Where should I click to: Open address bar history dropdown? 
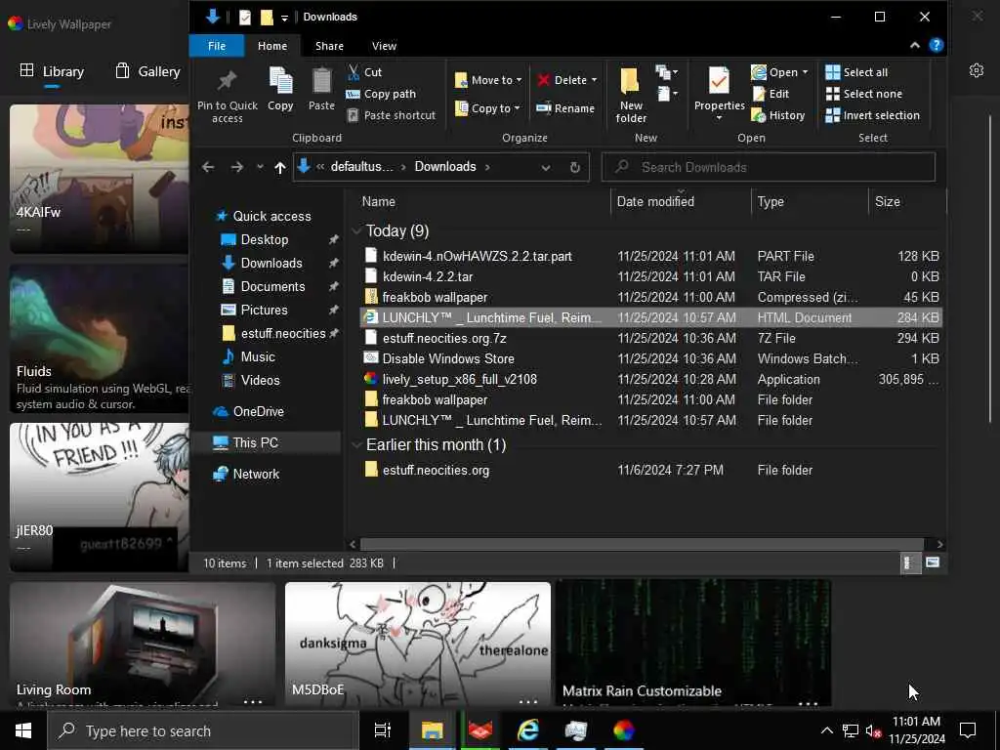pyautogui.click(x=546, y=167)
